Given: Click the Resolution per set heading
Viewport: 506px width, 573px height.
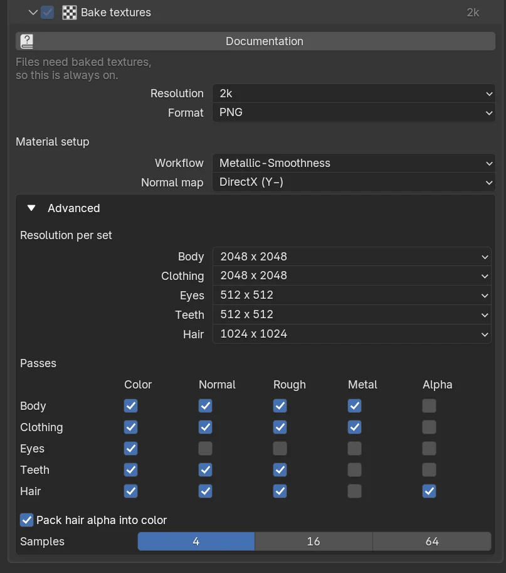Looking at the screenshot, I should tap(66, 235).
